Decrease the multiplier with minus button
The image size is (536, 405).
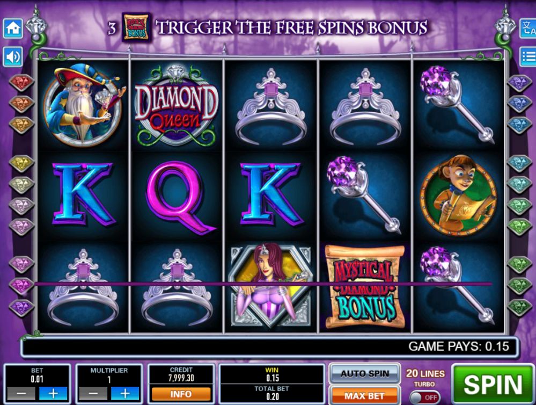[x=93, y=394]
